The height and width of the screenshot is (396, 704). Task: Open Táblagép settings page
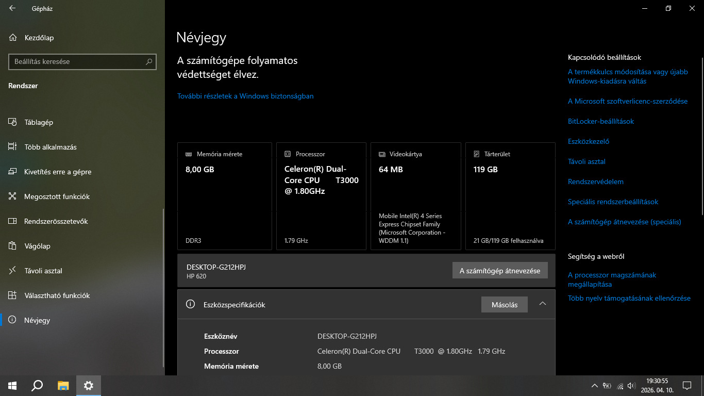tap(39, 122)
